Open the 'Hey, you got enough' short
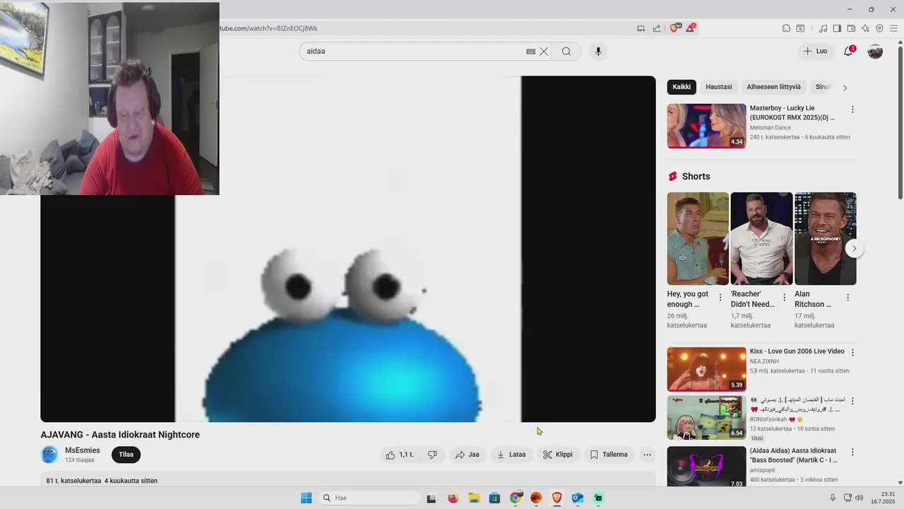904x509 pixels. (698, 239)
